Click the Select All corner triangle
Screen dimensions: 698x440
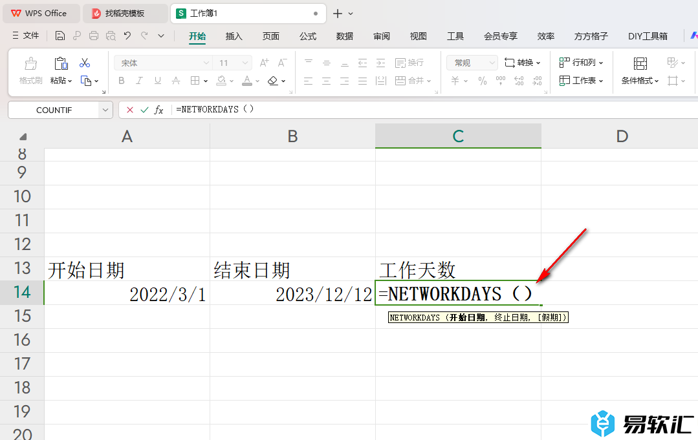23,137
